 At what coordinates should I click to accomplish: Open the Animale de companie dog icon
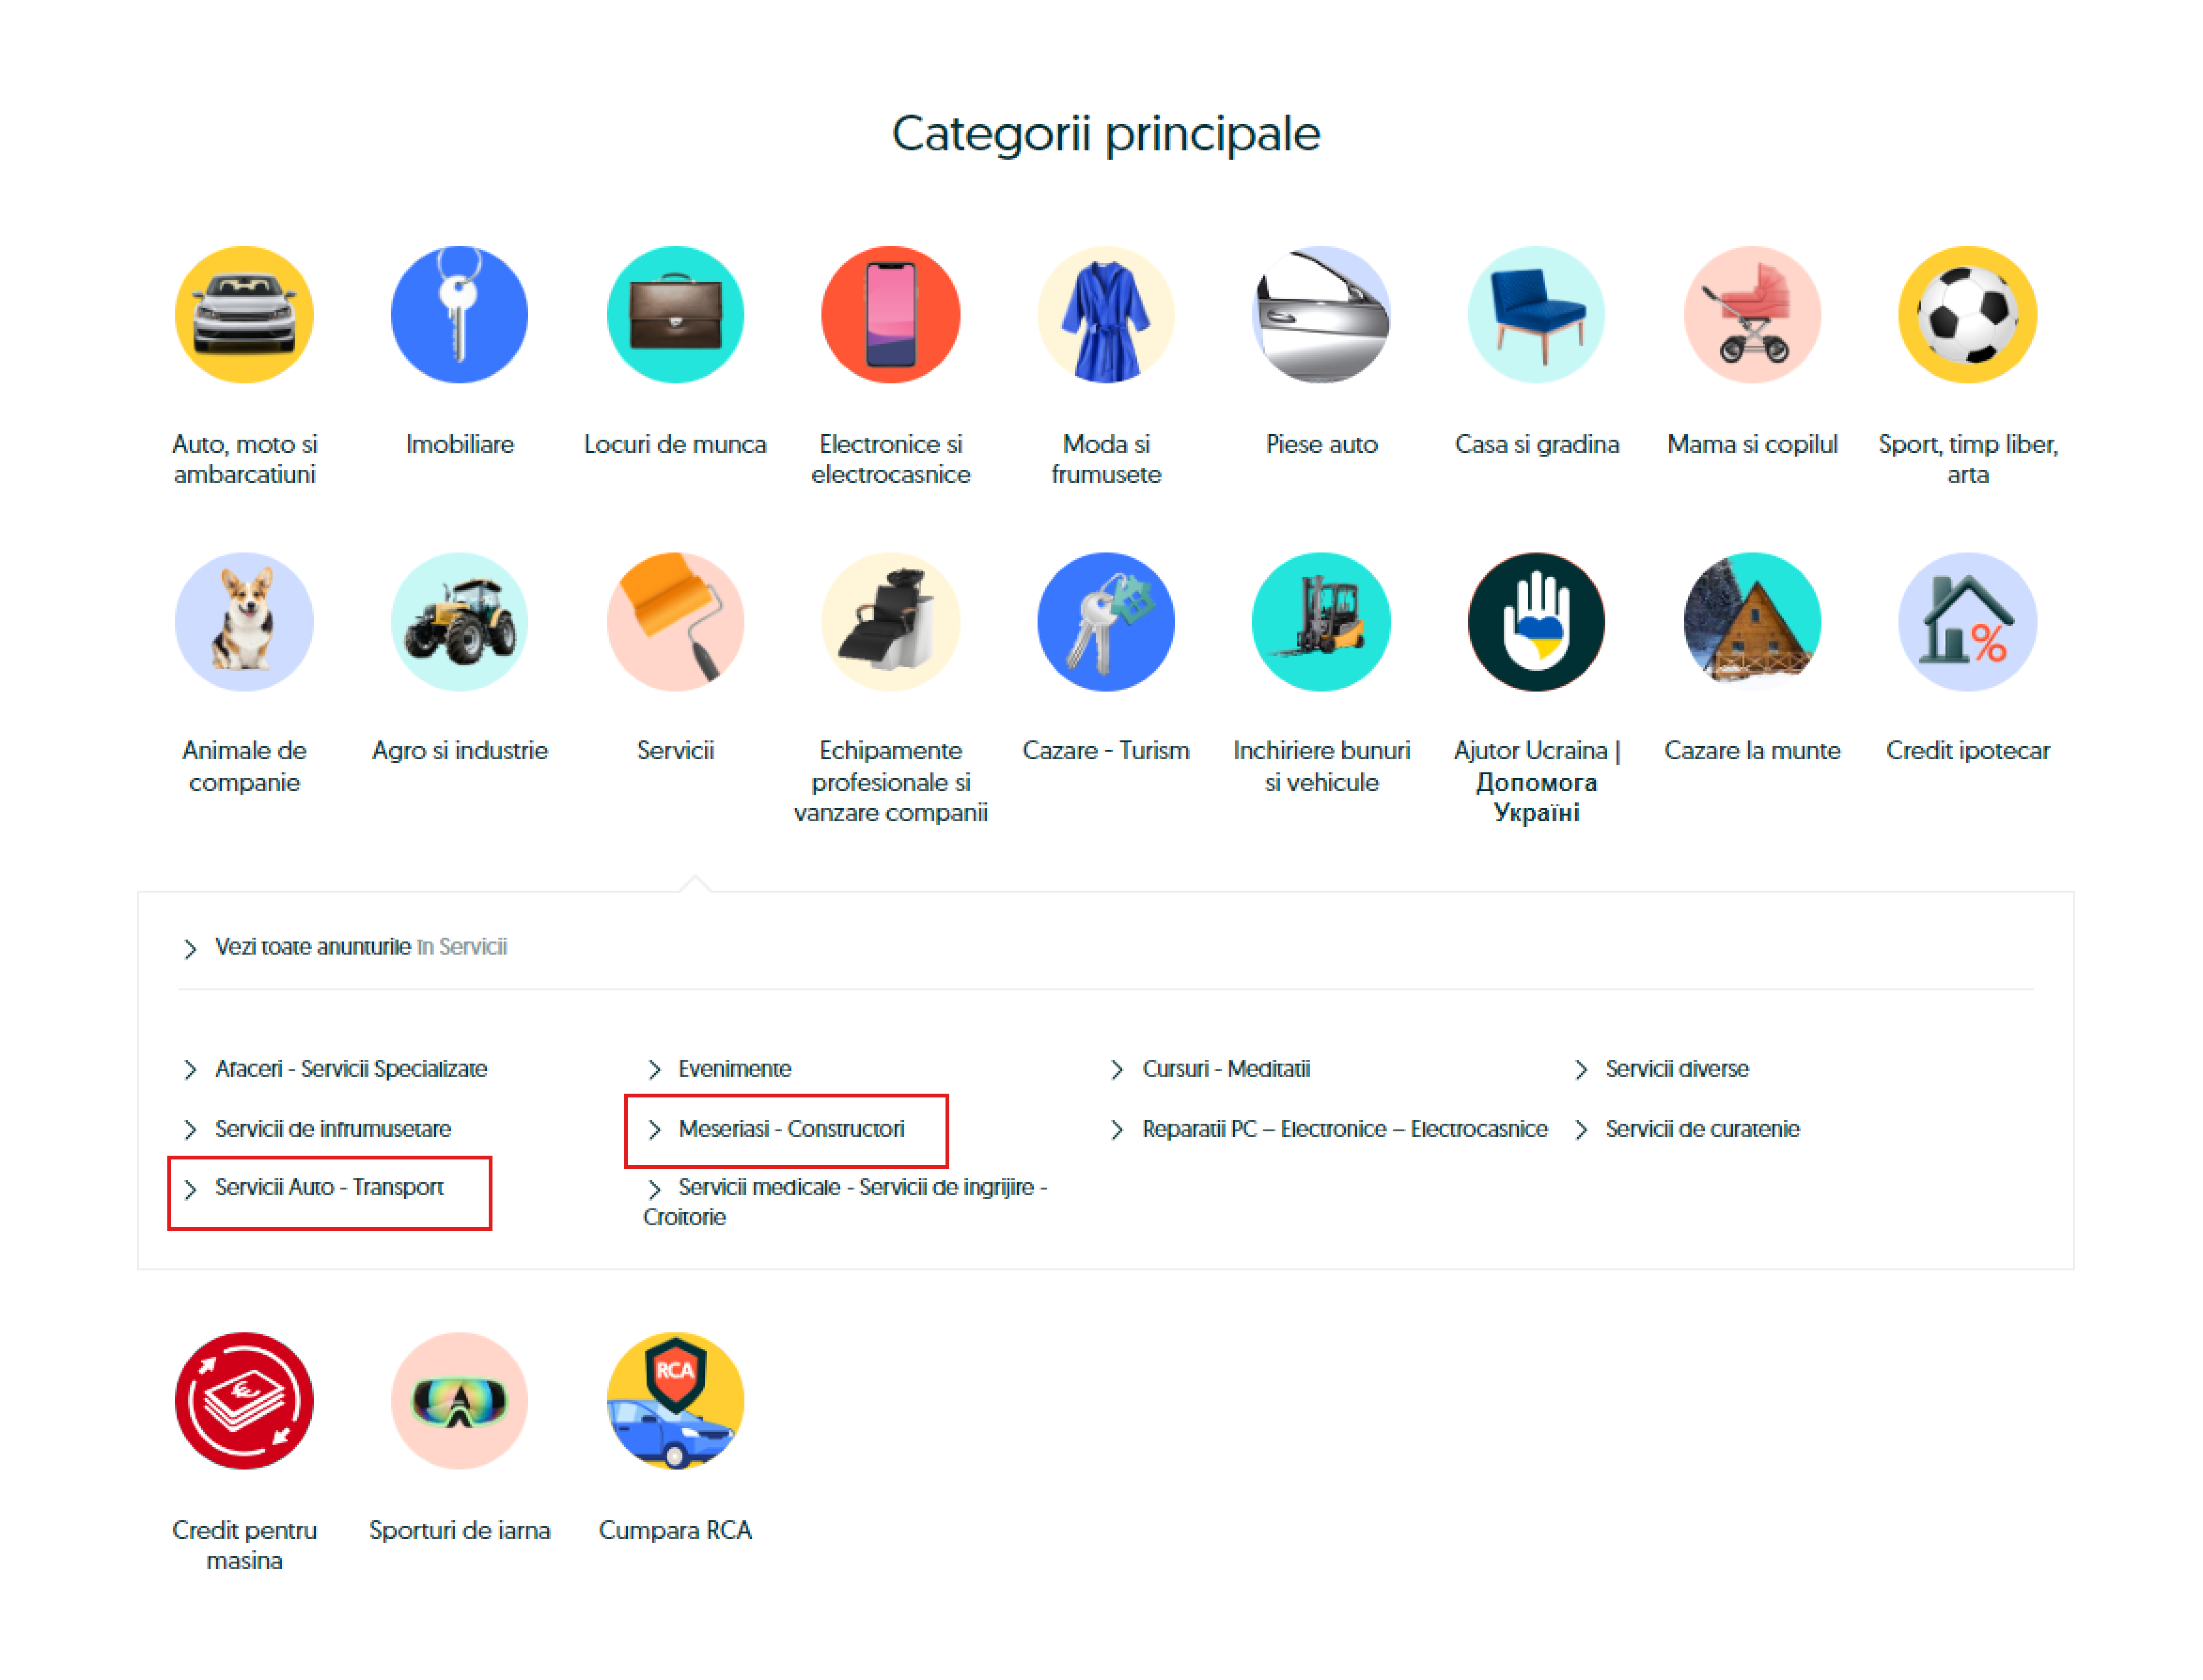(243, 621)
